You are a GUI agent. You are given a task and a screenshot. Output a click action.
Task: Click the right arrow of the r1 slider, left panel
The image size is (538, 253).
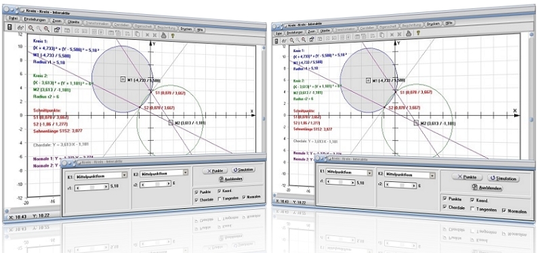106,187
